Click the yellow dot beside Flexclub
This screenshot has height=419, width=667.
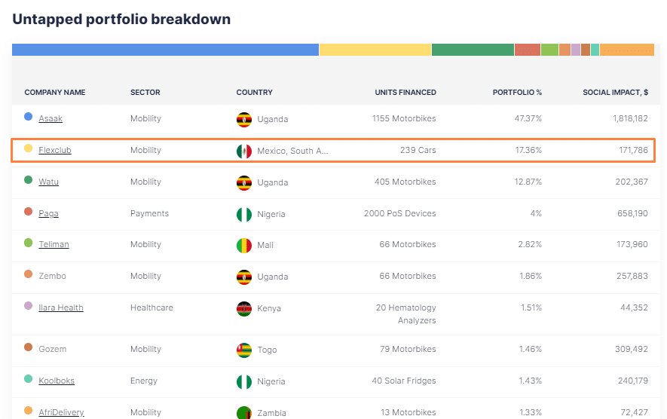coord(28,148)
